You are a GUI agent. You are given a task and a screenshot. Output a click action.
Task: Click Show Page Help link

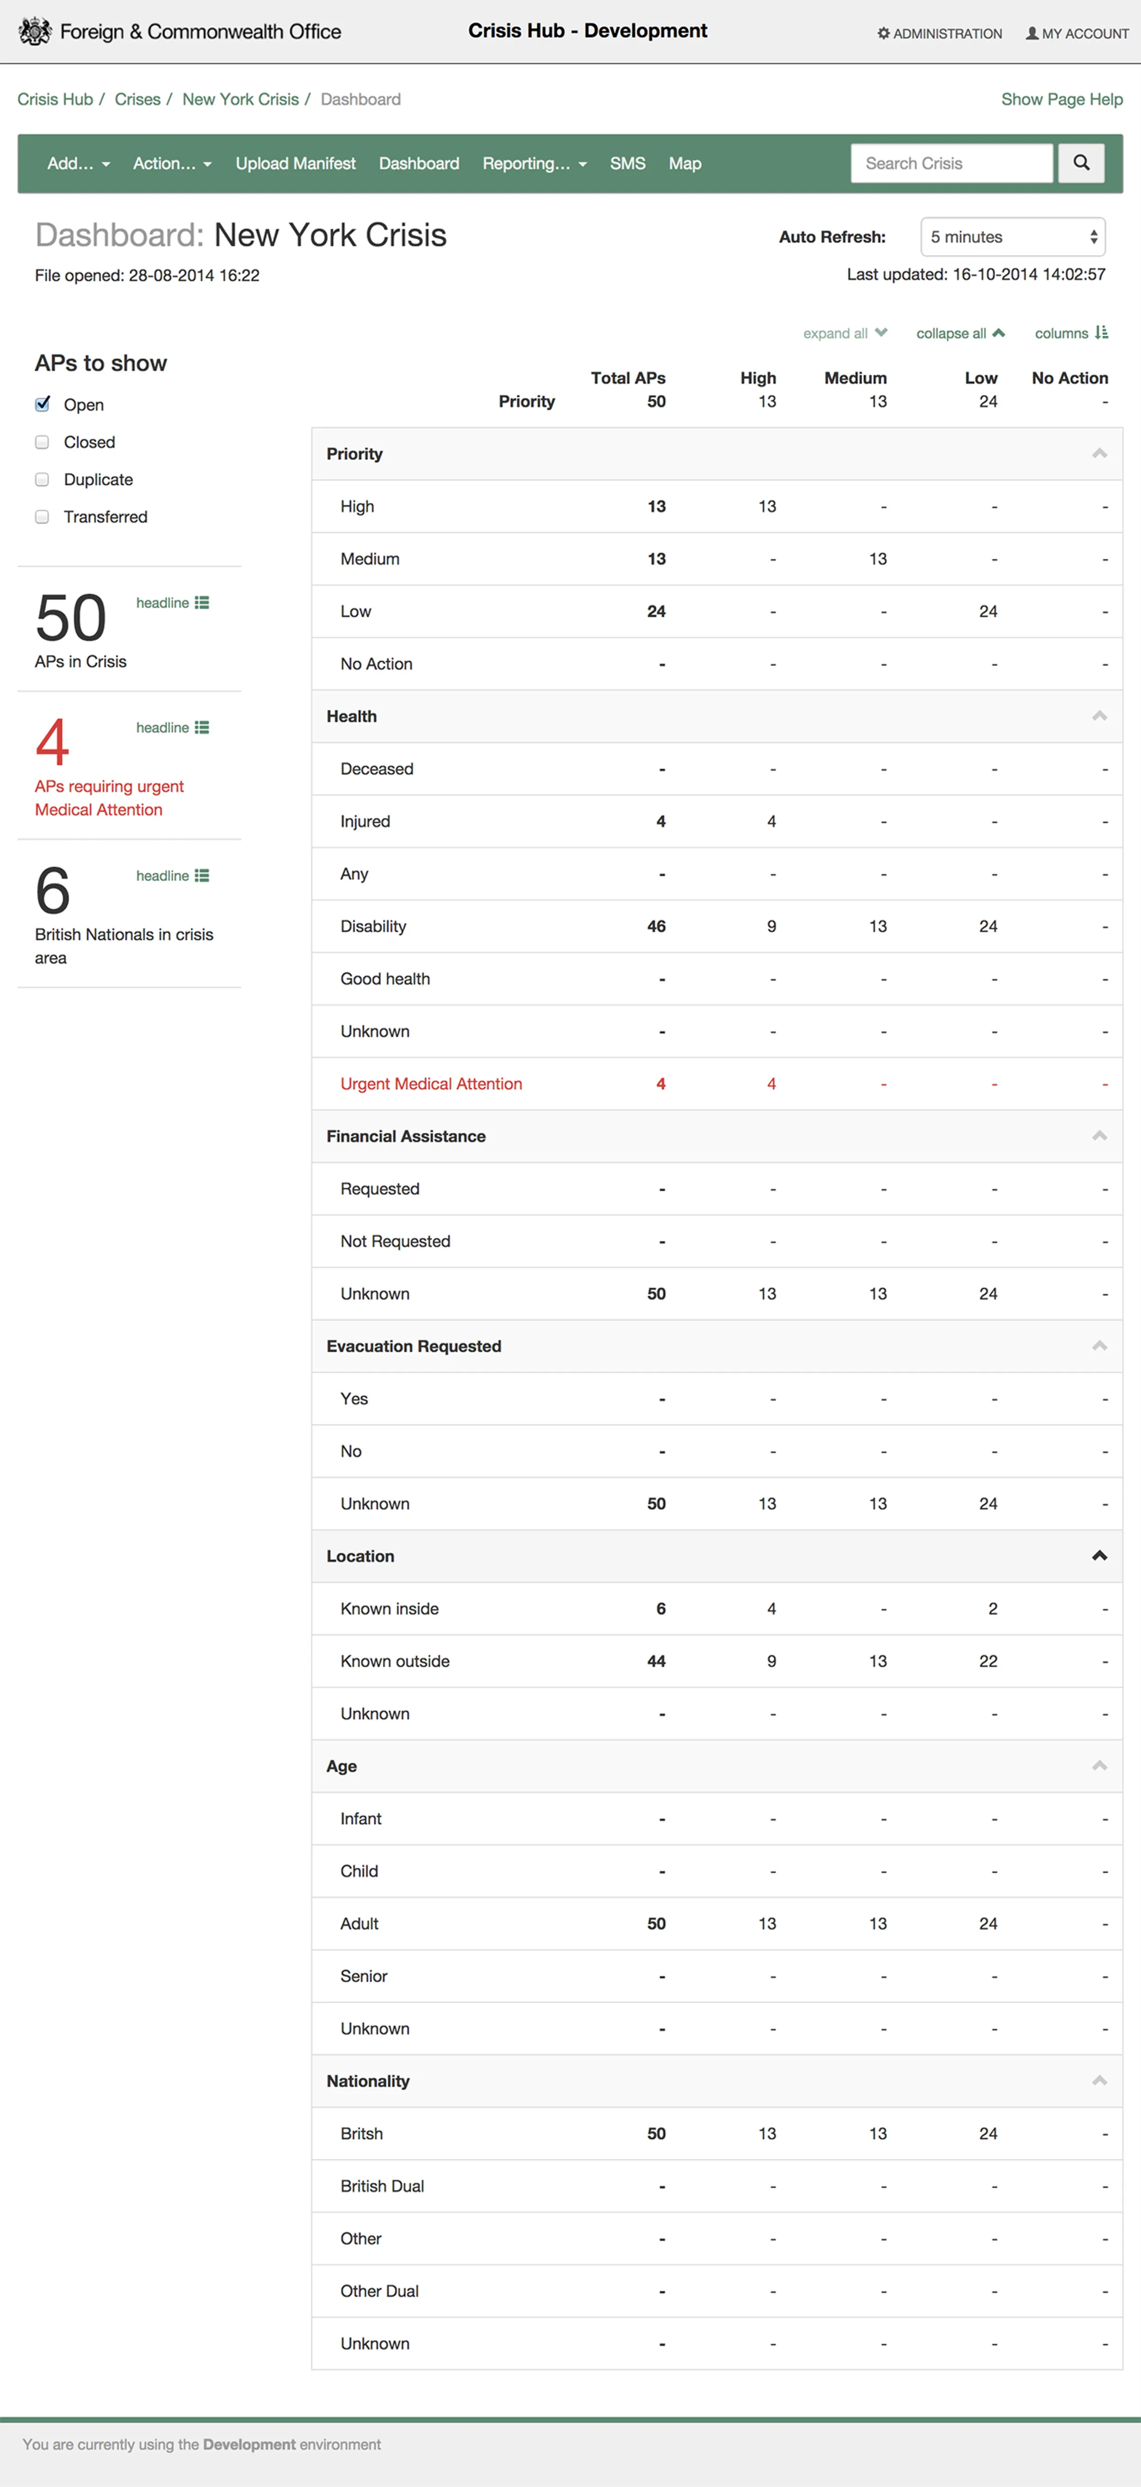1062,99
